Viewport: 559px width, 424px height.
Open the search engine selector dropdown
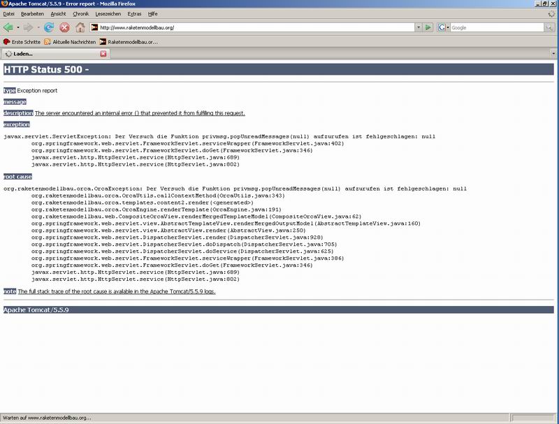(443, 27)
